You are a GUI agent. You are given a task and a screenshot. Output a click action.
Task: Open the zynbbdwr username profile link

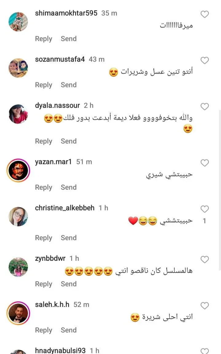point(50,258)
